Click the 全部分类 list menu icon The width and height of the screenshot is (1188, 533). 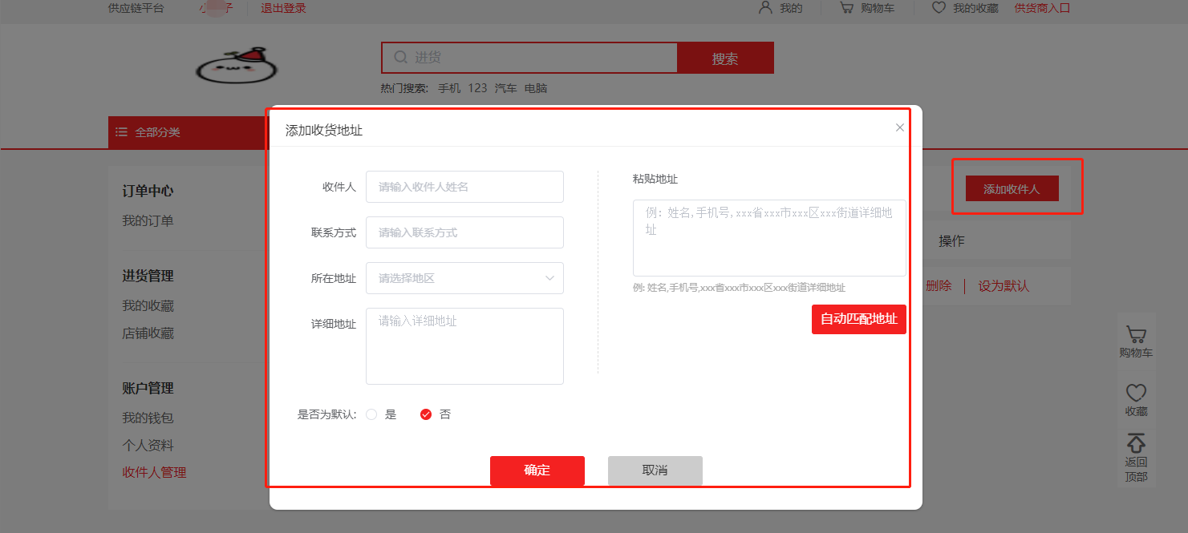[121, 132]
